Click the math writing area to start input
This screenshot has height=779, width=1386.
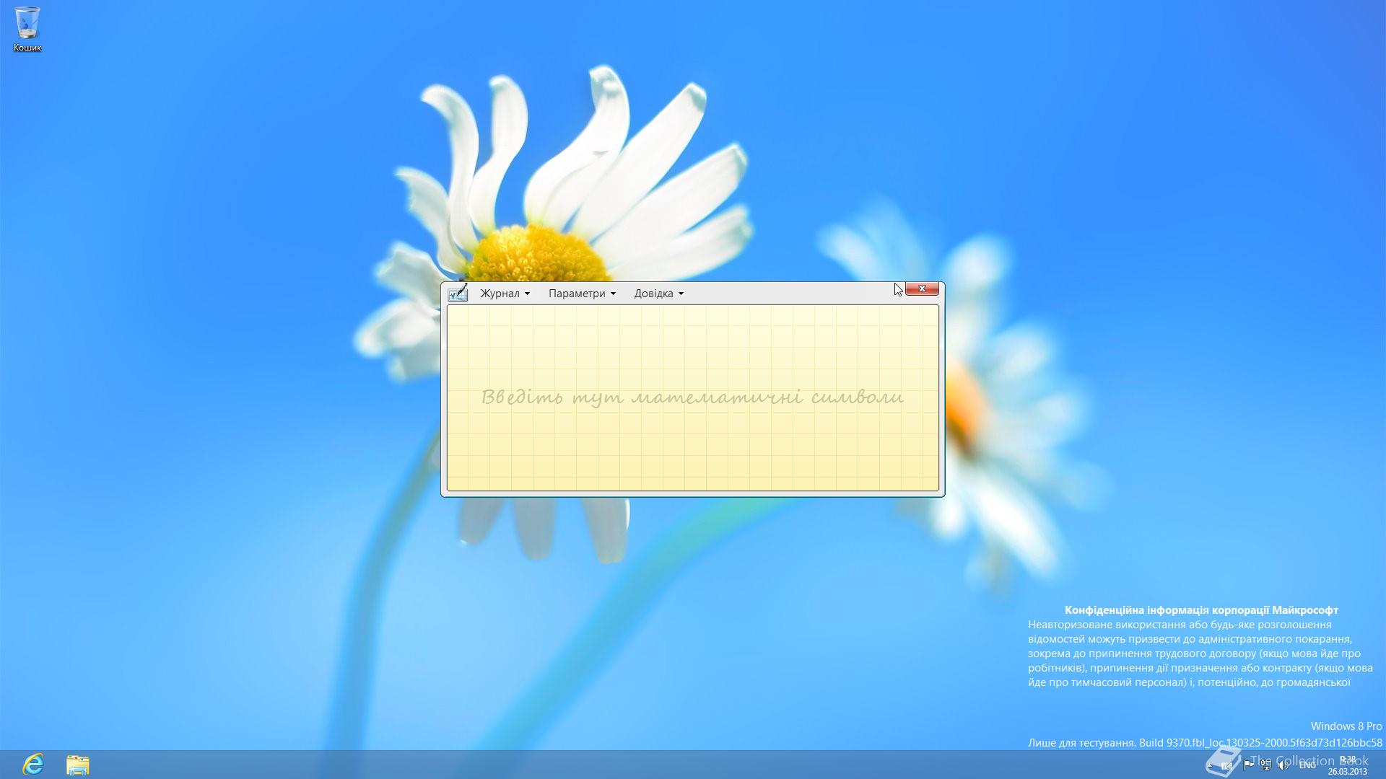tap(693, 398)
